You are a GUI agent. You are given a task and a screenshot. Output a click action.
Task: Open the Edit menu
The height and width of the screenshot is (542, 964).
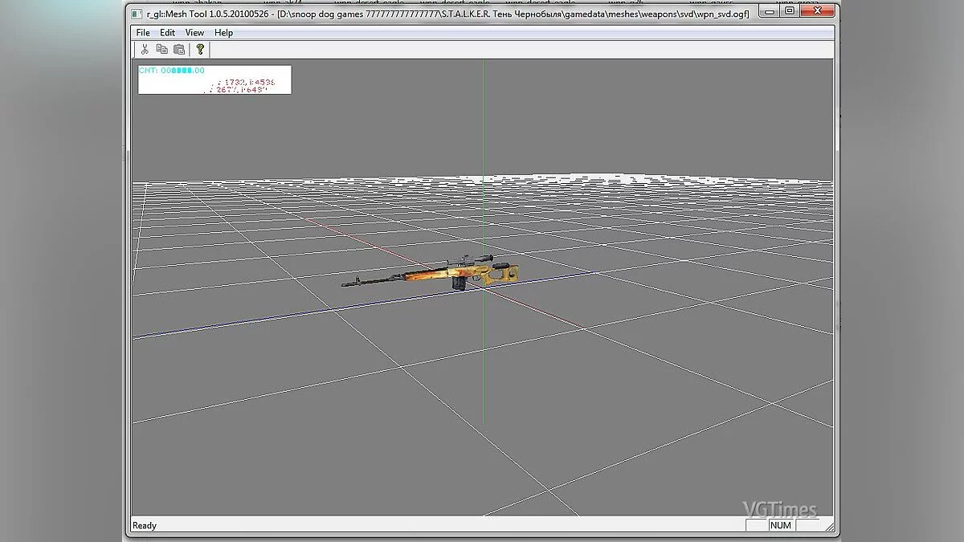click(167, 32)
